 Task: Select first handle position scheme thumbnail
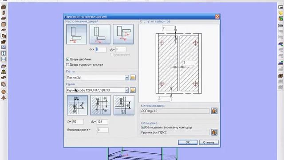(x=77, y=105)
